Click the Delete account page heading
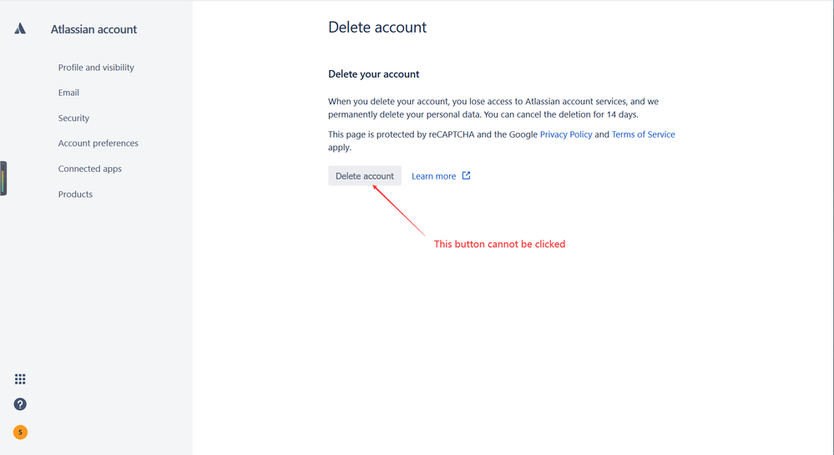The width and height of the screenshot is (834, 455). pos(377,28)
